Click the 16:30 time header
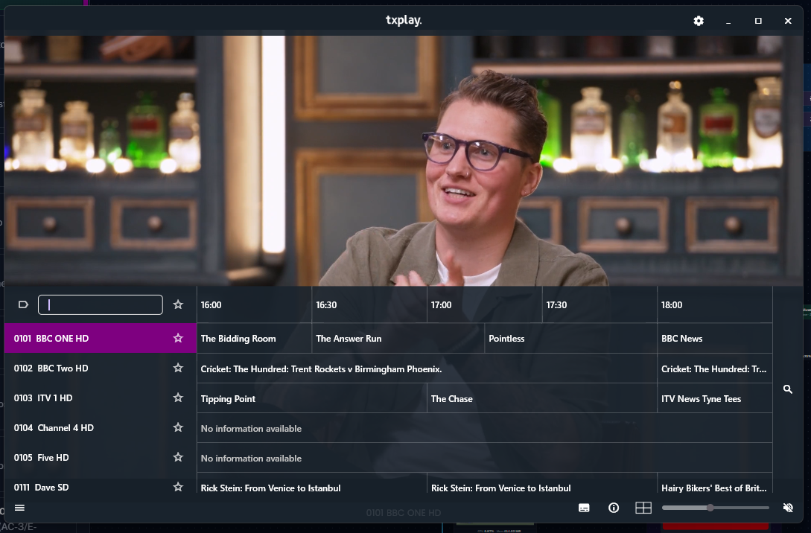811x533 pixels. point(369,304)
